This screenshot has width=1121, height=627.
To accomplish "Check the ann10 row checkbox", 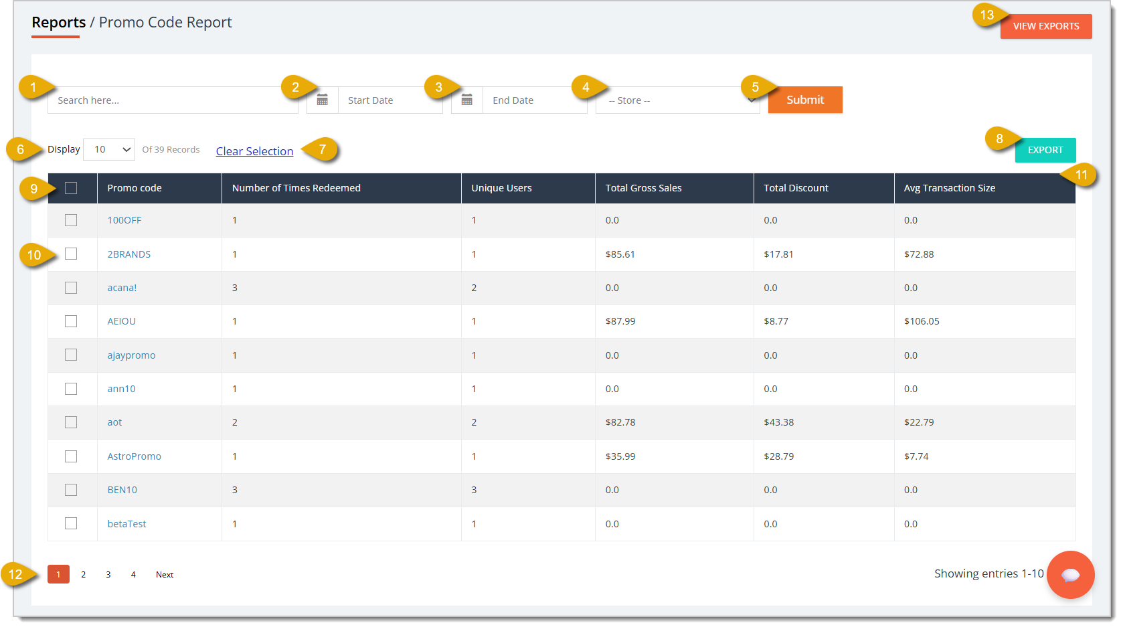I will [x=71, y=389].
